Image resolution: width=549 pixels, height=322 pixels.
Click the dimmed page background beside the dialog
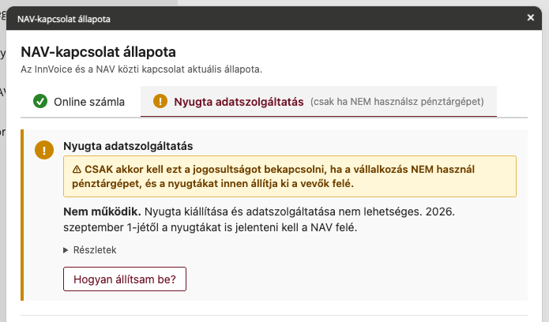pyautogui.click(x=3, y=175)
